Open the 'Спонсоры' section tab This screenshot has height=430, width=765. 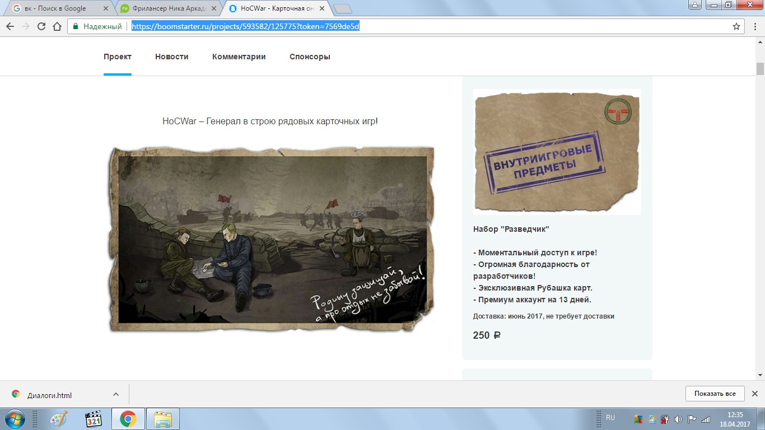pyautogui.click(x=310, y=57)
